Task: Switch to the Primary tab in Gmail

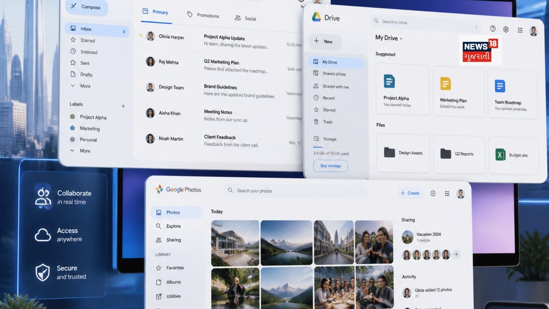Action: (x=156, y=12)
